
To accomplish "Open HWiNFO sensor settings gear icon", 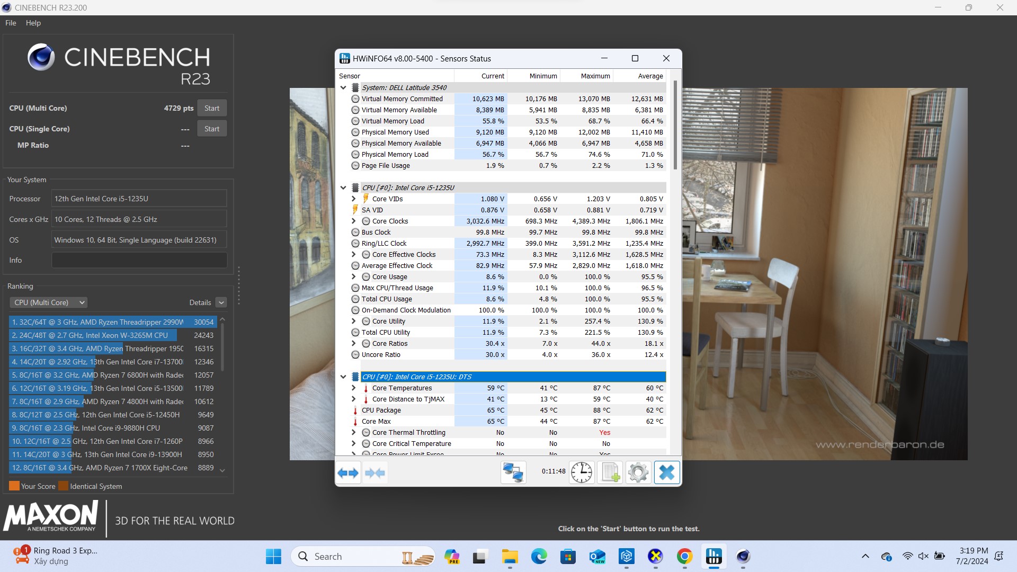I will (638, 472).
